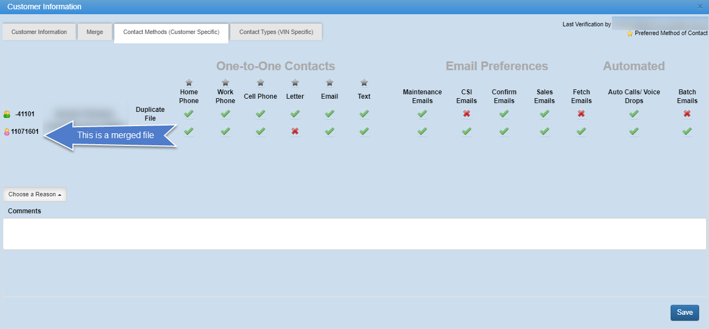The image size is (709, 329).
Task: Click the Save button
Action: [x=684, y=313]
